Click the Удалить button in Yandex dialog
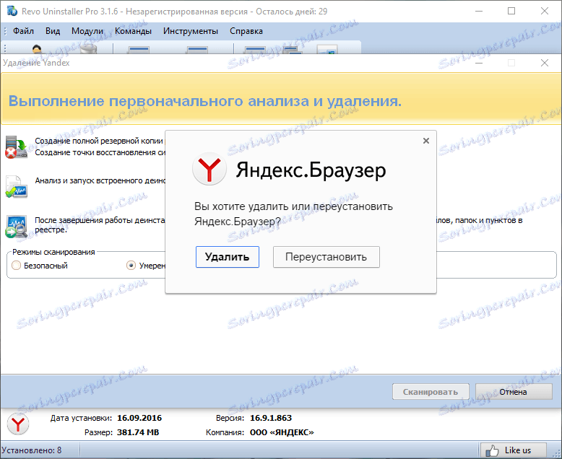562x459 pixels. [x=228, y=257]
